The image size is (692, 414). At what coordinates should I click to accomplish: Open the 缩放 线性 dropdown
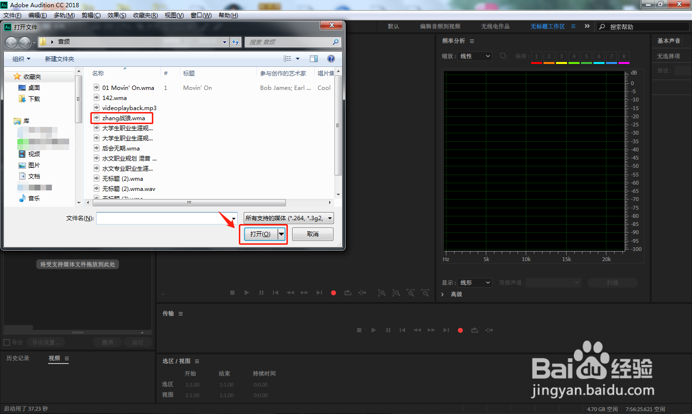pyautogui.click(x=475, y=56)
